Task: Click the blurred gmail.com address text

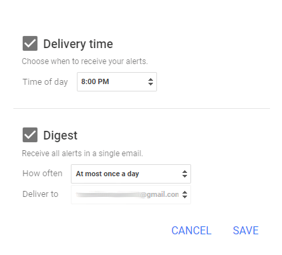Action: (127, 195)
